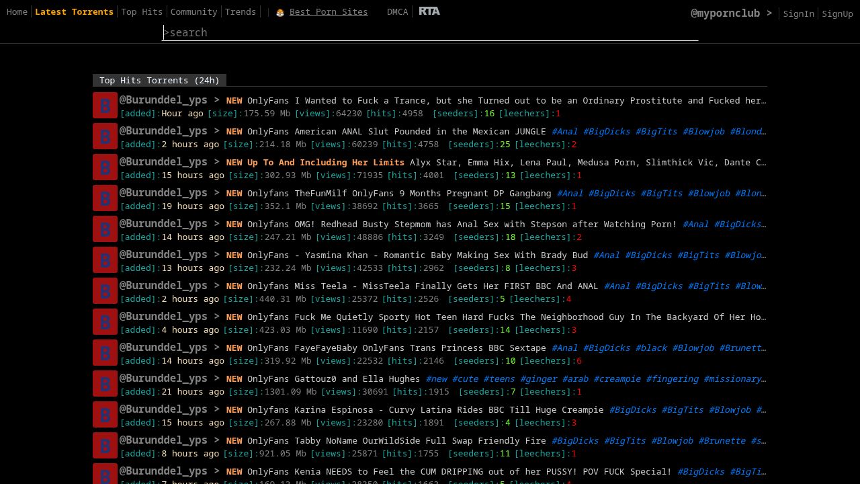
Task: Click the RTA logo in header
Action: [x=429, y=11]
